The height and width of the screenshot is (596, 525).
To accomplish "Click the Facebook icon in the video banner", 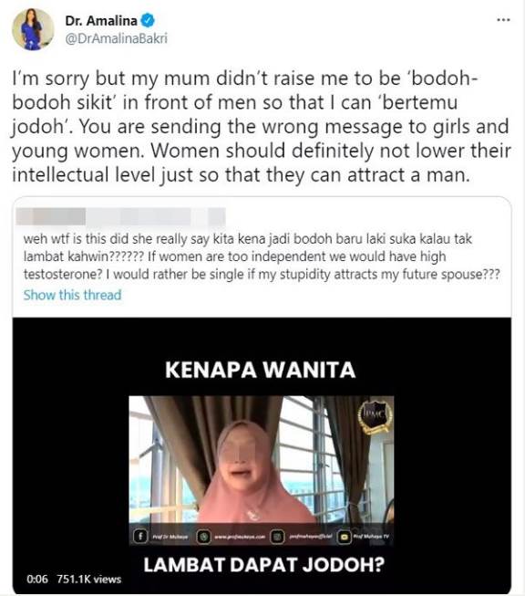I will (x=140, y=537).
